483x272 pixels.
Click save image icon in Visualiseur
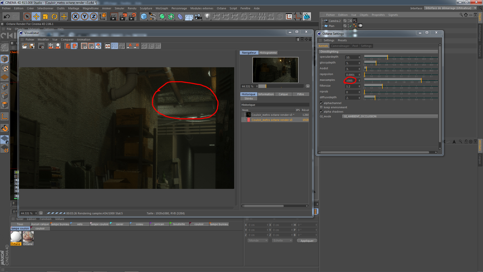(x=32, y=46)
